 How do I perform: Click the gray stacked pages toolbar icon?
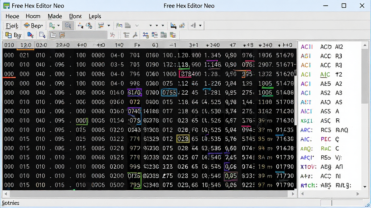click(x=128, y=26)
